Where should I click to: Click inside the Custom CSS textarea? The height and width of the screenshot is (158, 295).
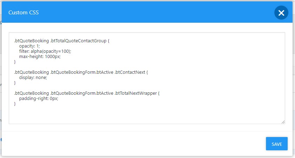point(147,78)
